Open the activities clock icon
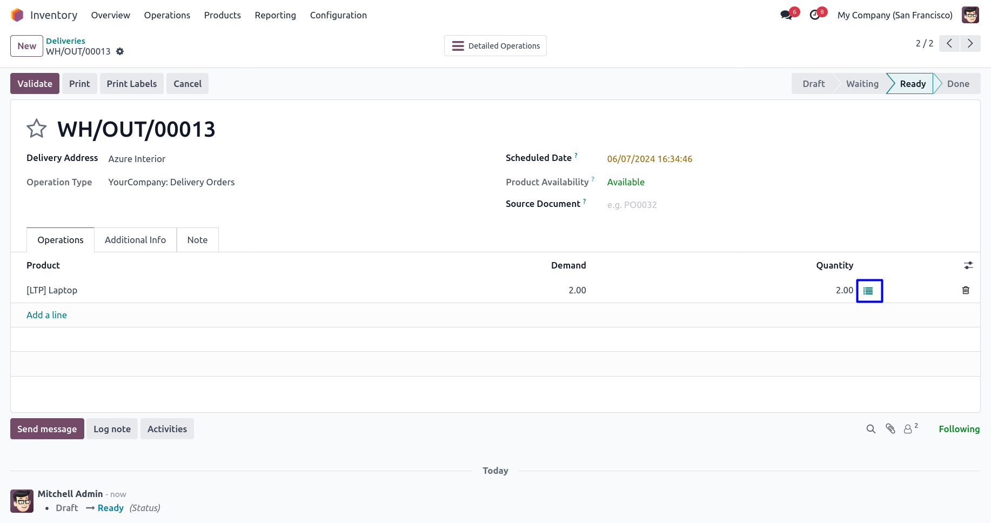The width and height of the screenshot is (991, 523). pyautogui.click(x=815, y=15)
